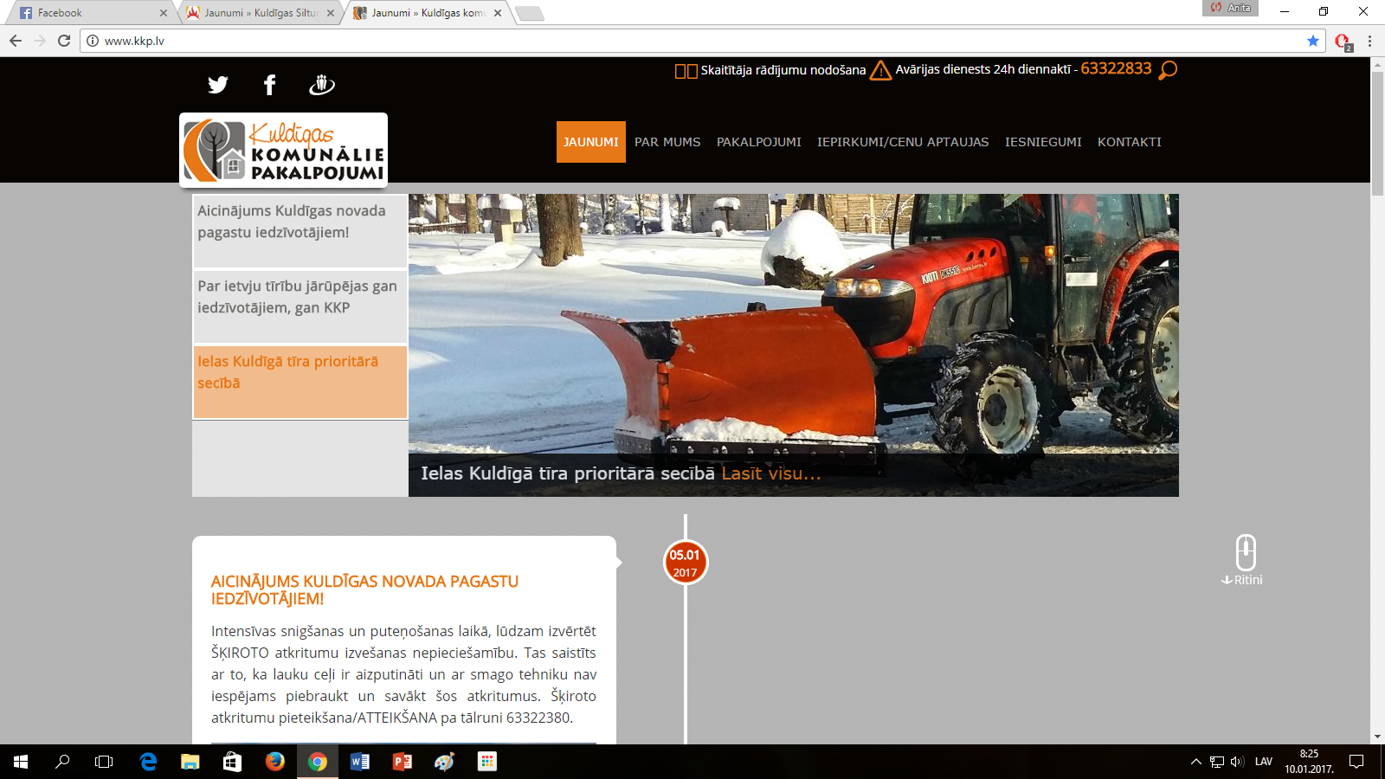Screen dimensions: 1385x779
Task: Click the hand-shaped social icon
Action: click(x=322, y=85)
